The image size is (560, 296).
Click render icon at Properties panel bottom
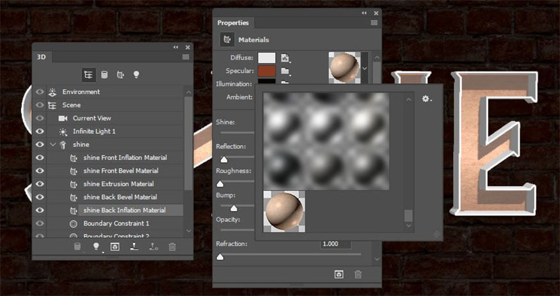point(339,274)
